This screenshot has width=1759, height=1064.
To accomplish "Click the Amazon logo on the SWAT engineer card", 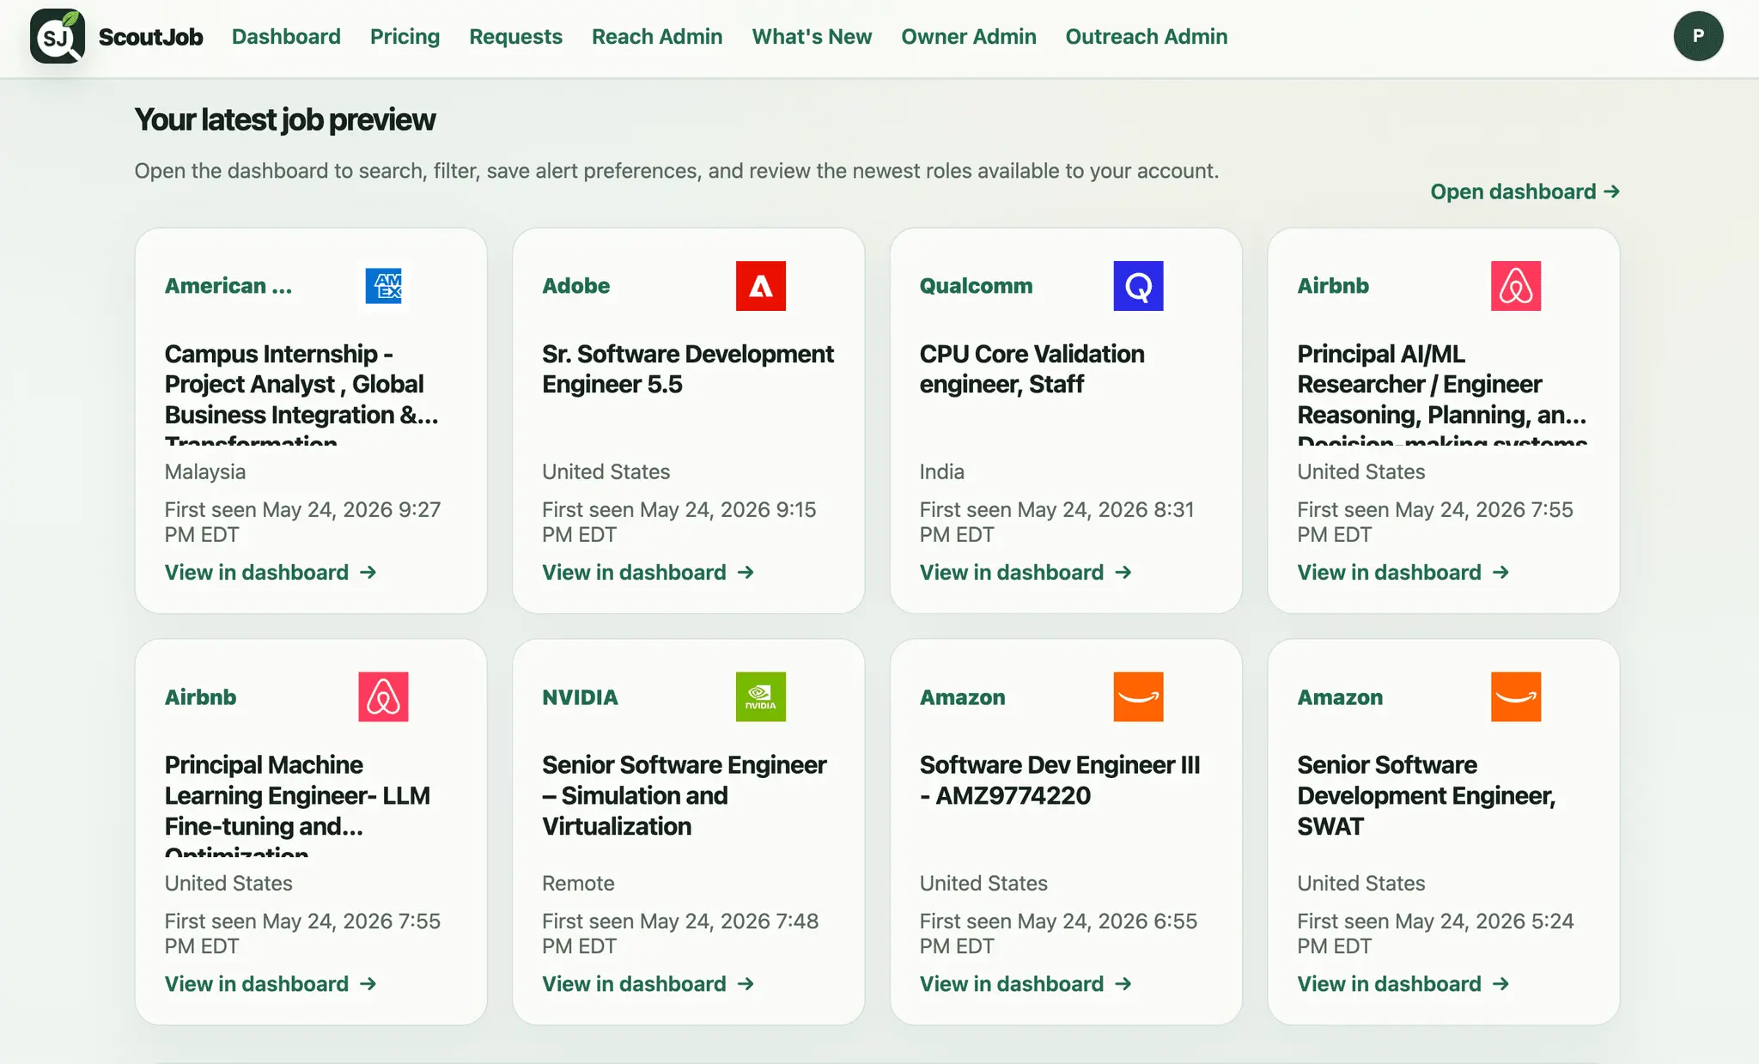I will [1515, 696].
